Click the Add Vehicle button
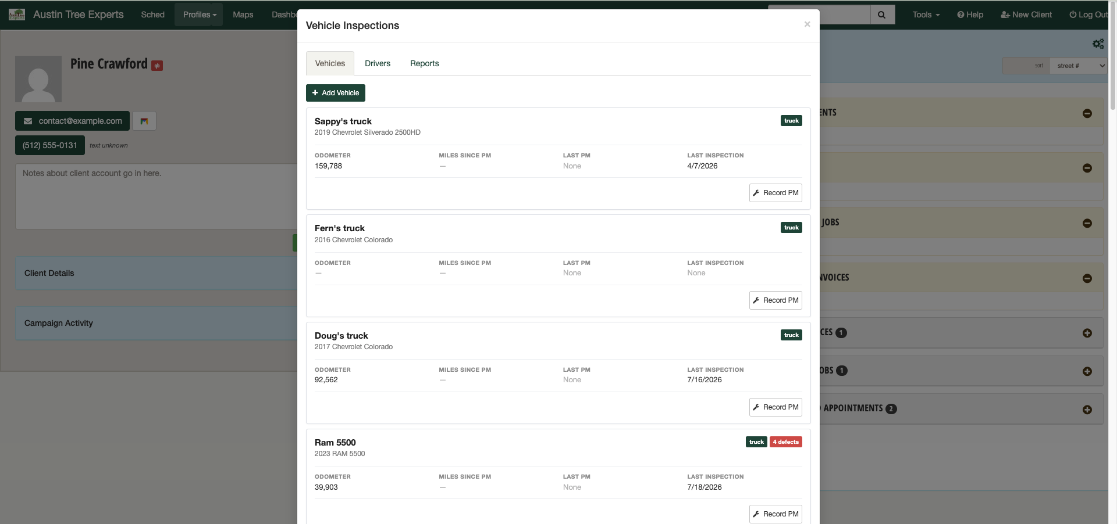This screenshot has height=524, width=1117. tap(336, 93)
